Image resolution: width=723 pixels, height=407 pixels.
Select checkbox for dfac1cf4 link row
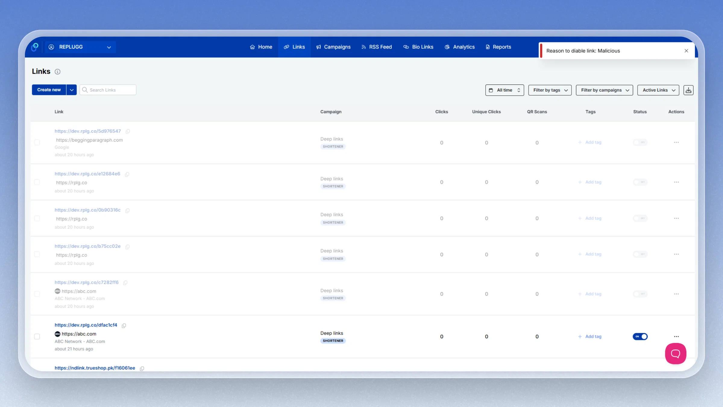37,337
